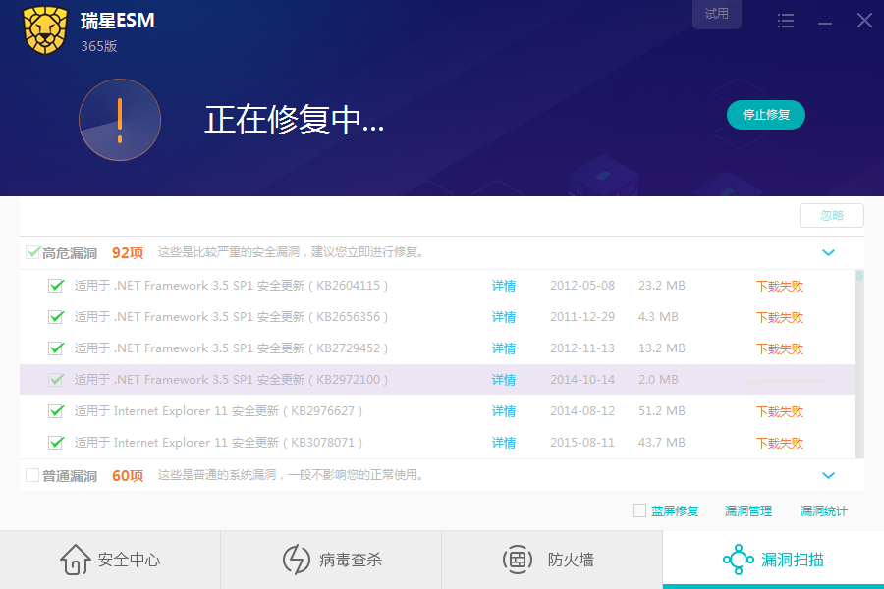884x589 pixels.
Task: Uncheck the KB2656356 update checkbox
Action: 56,317
